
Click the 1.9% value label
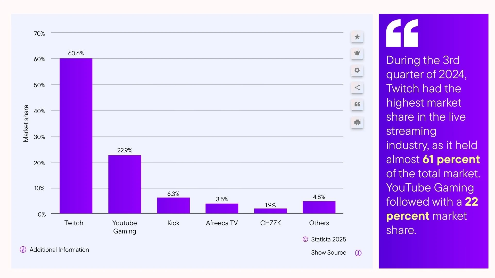point(270,205)
